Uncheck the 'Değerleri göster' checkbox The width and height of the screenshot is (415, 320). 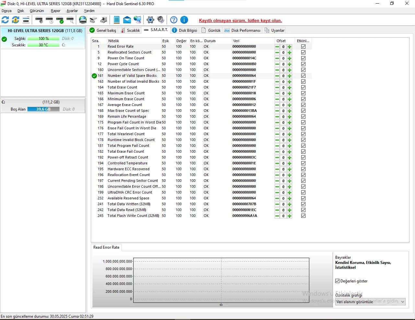(x=338, y=281)
